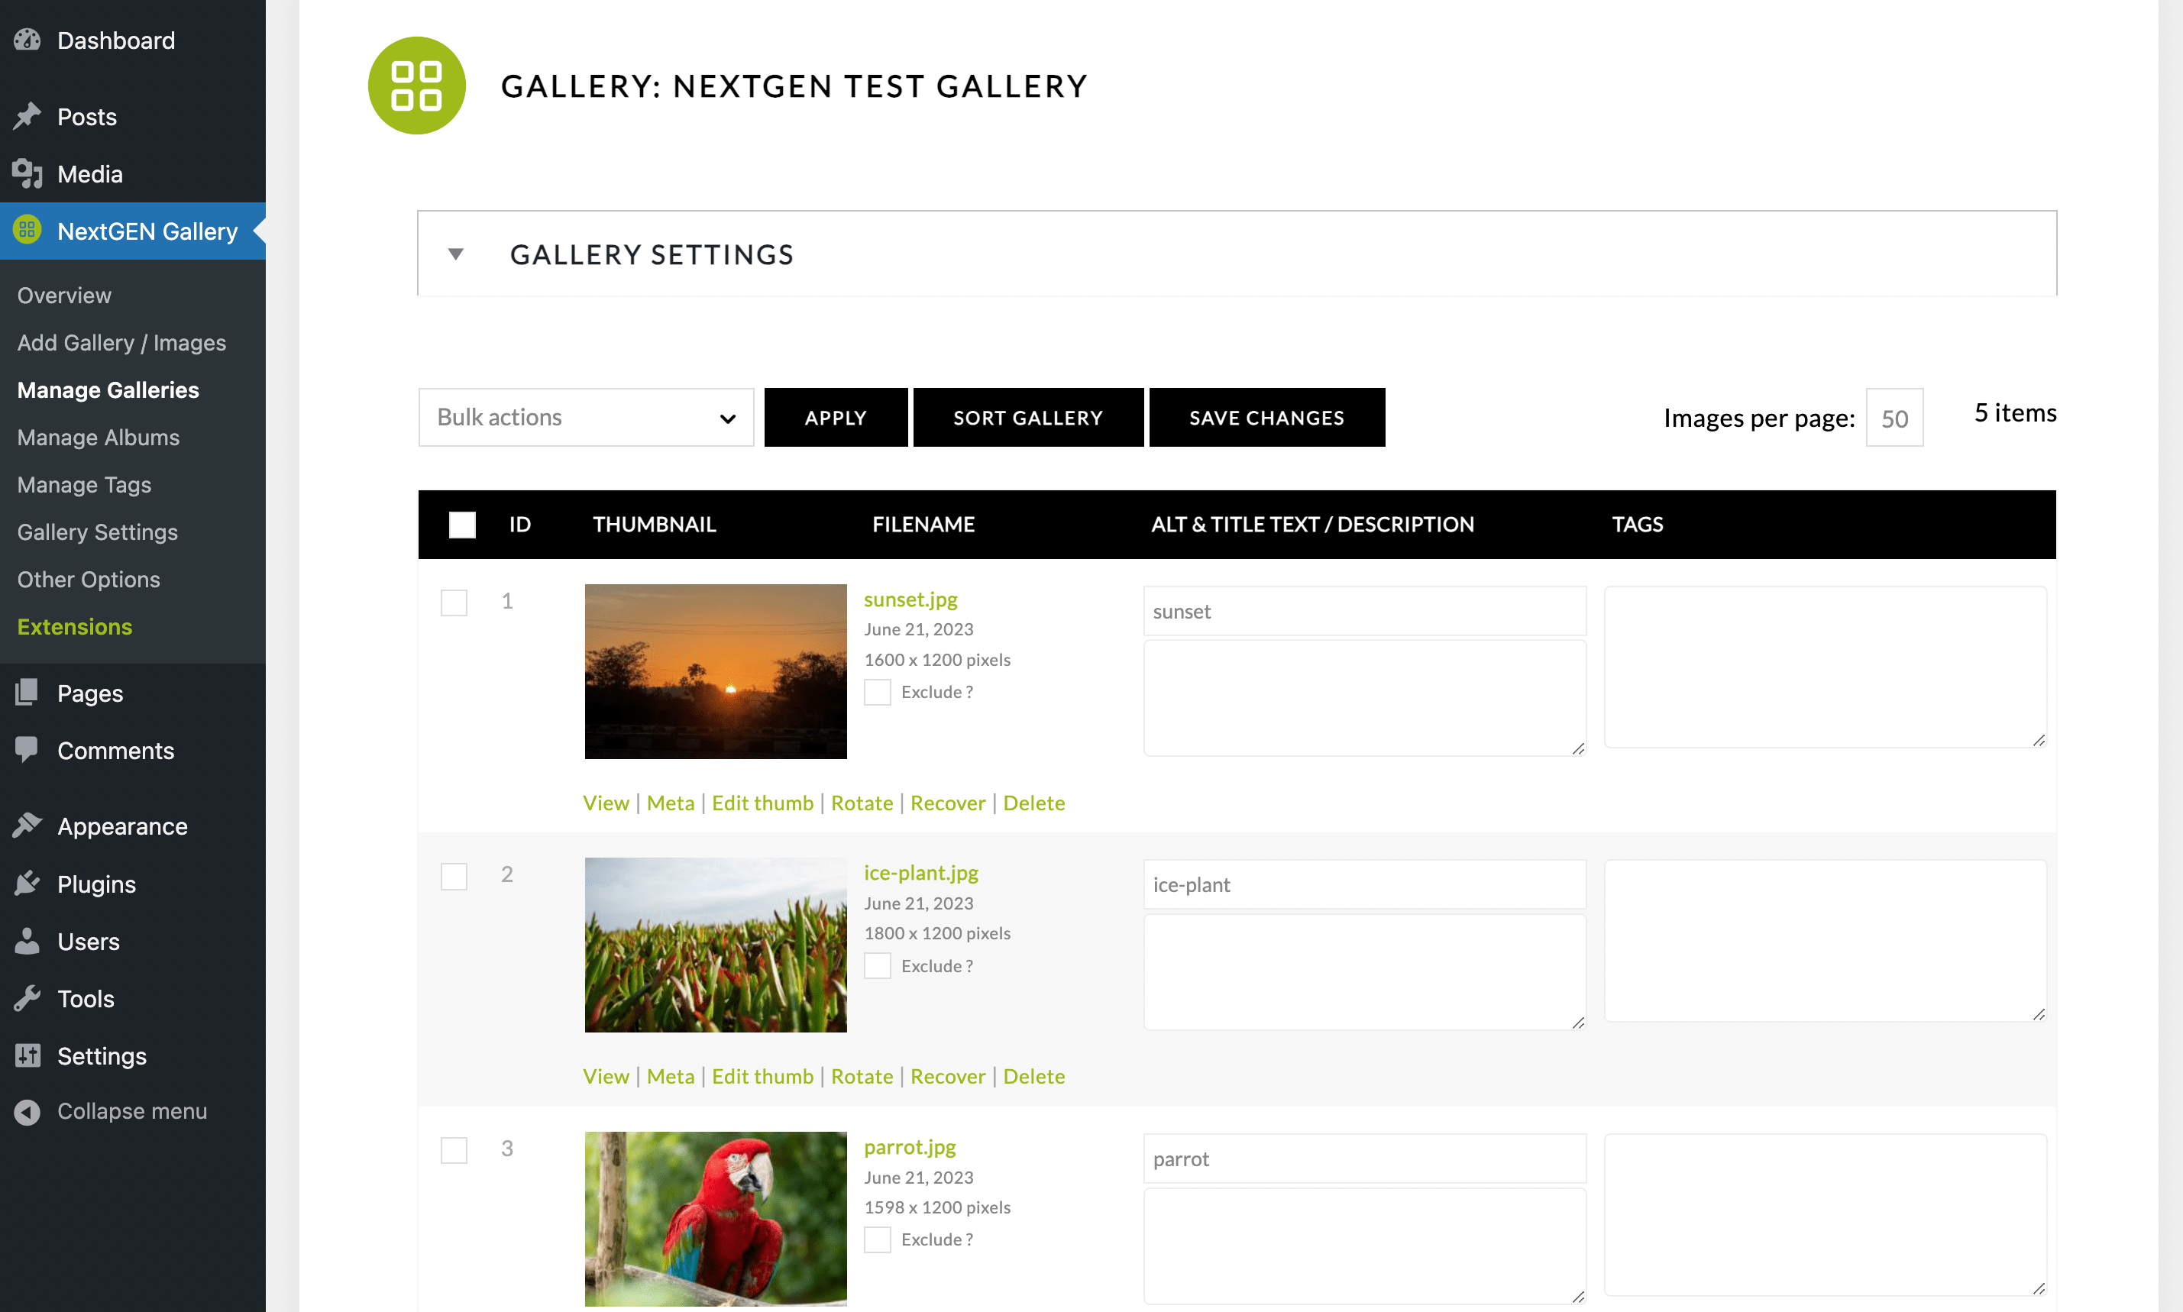Click the large NextGEN Gallery logo beside the title

(416, 85)
